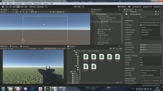Open custom editor tools icon
This screenshot has width=163, height=91.
[x=26, y=7]
